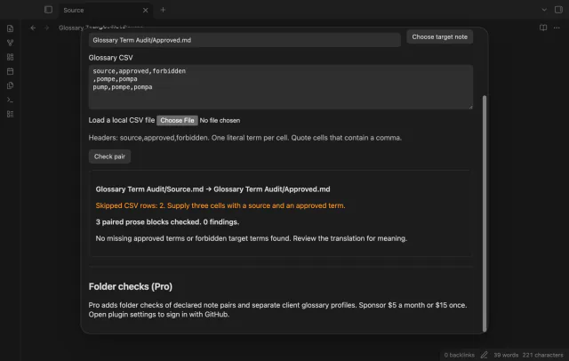The image size is (569, 361).
Task: Focus the target note path field
Action: [244, 40]
